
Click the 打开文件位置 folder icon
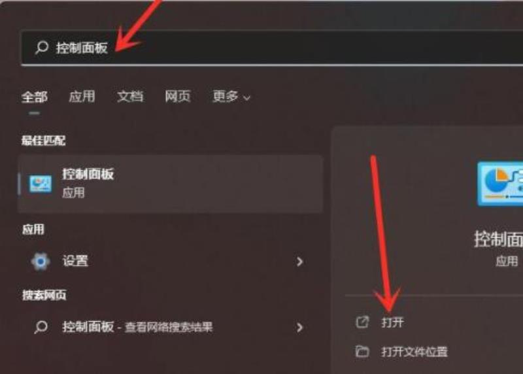(363, 351)
